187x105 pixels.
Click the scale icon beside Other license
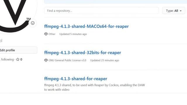click(x=46, y=34)
